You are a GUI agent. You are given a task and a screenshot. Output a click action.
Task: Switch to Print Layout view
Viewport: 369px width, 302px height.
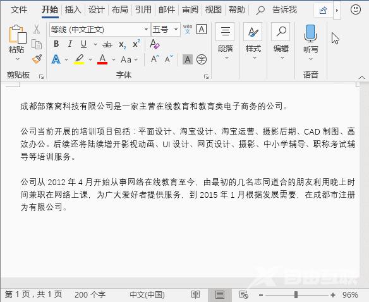pos(220,294)
